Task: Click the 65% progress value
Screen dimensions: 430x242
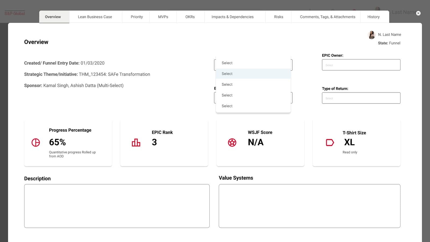Action: 58,142
